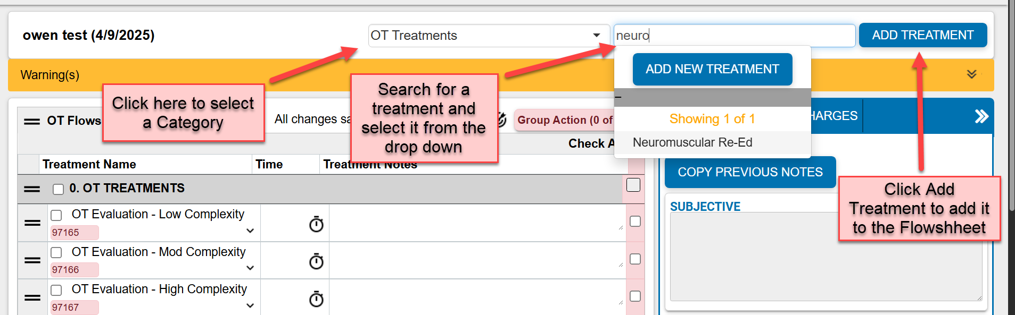Image resolution: width=1015 pixels, height=315 pixels.
Task: Expand the dropdown arrow under code 97165
Action: tap(250, 231)
